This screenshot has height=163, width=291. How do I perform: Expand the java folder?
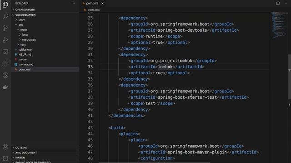[x=45, y=35]
